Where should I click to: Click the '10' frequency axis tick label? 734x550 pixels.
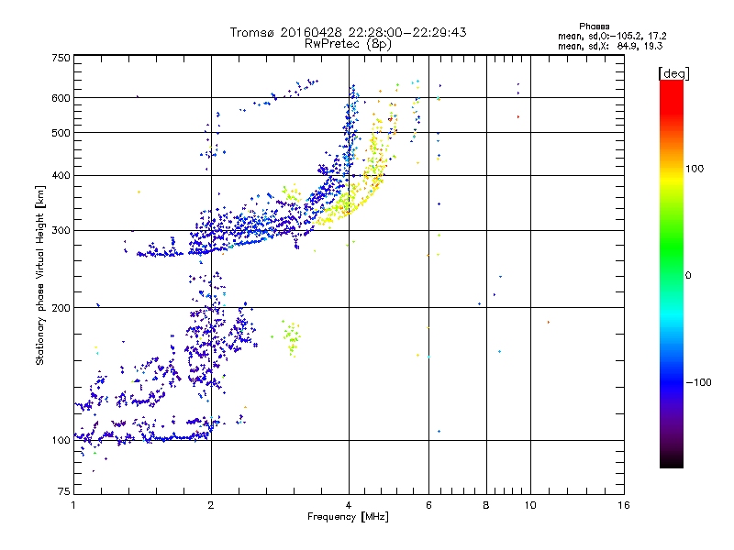[530, 505]
